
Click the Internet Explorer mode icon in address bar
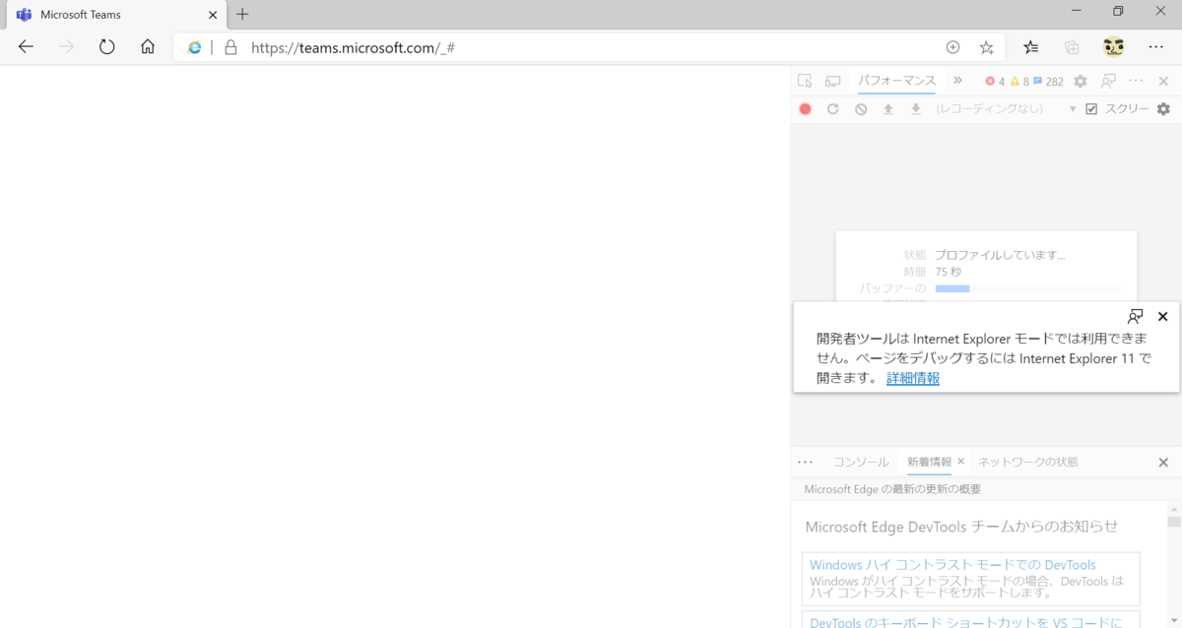tap(195, 47)
